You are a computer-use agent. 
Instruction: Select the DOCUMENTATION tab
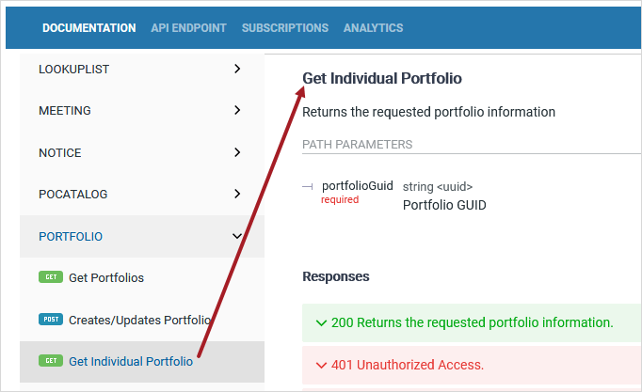click(89, 28)
